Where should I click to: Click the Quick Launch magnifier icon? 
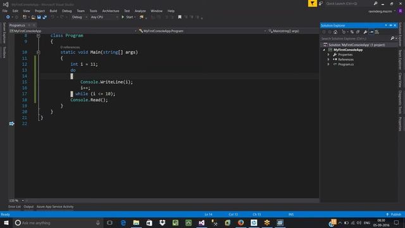tap(375, 3)
